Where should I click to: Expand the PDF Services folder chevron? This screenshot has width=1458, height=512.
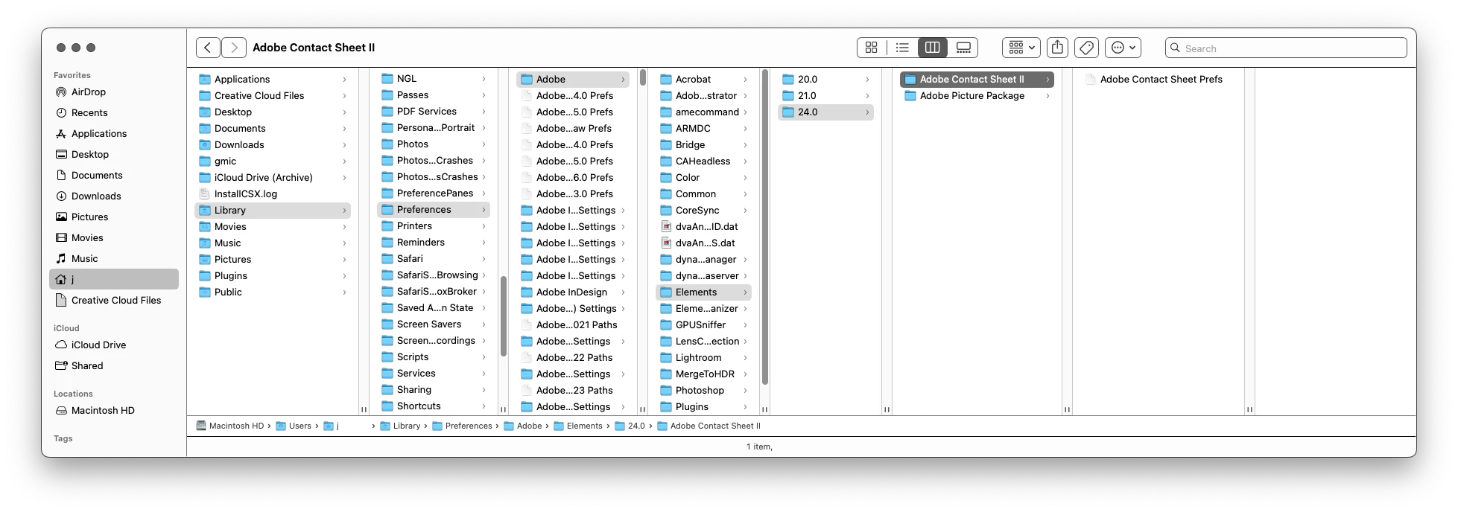point(484,112)
